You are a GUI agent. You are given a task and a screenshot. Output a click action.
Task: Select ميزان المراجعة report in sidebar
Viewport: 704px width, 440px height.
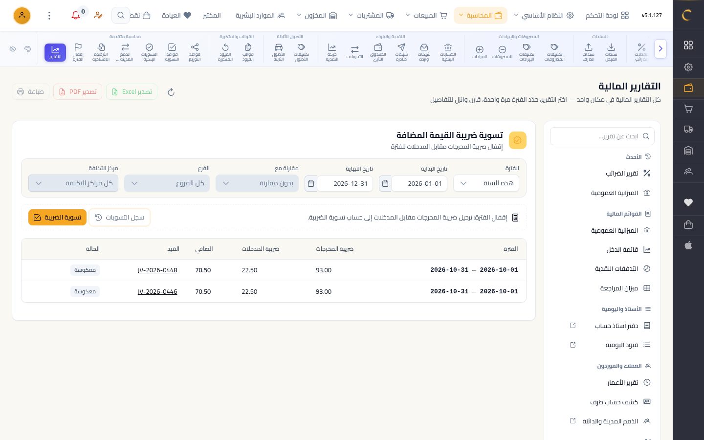(618, 288)
